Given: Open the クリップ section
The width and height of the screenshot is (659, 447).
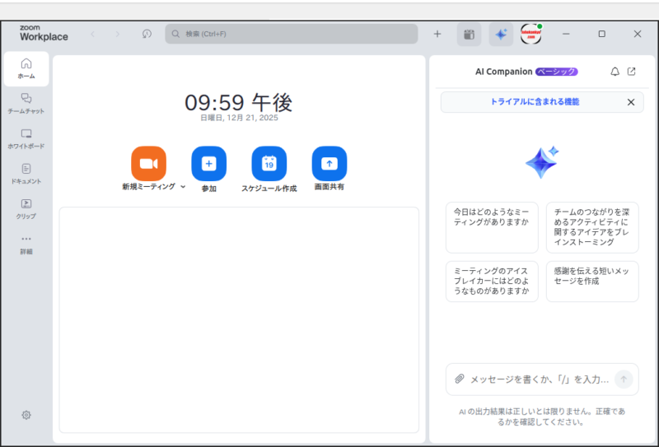Looking at the screenshot, I should 26,208.
